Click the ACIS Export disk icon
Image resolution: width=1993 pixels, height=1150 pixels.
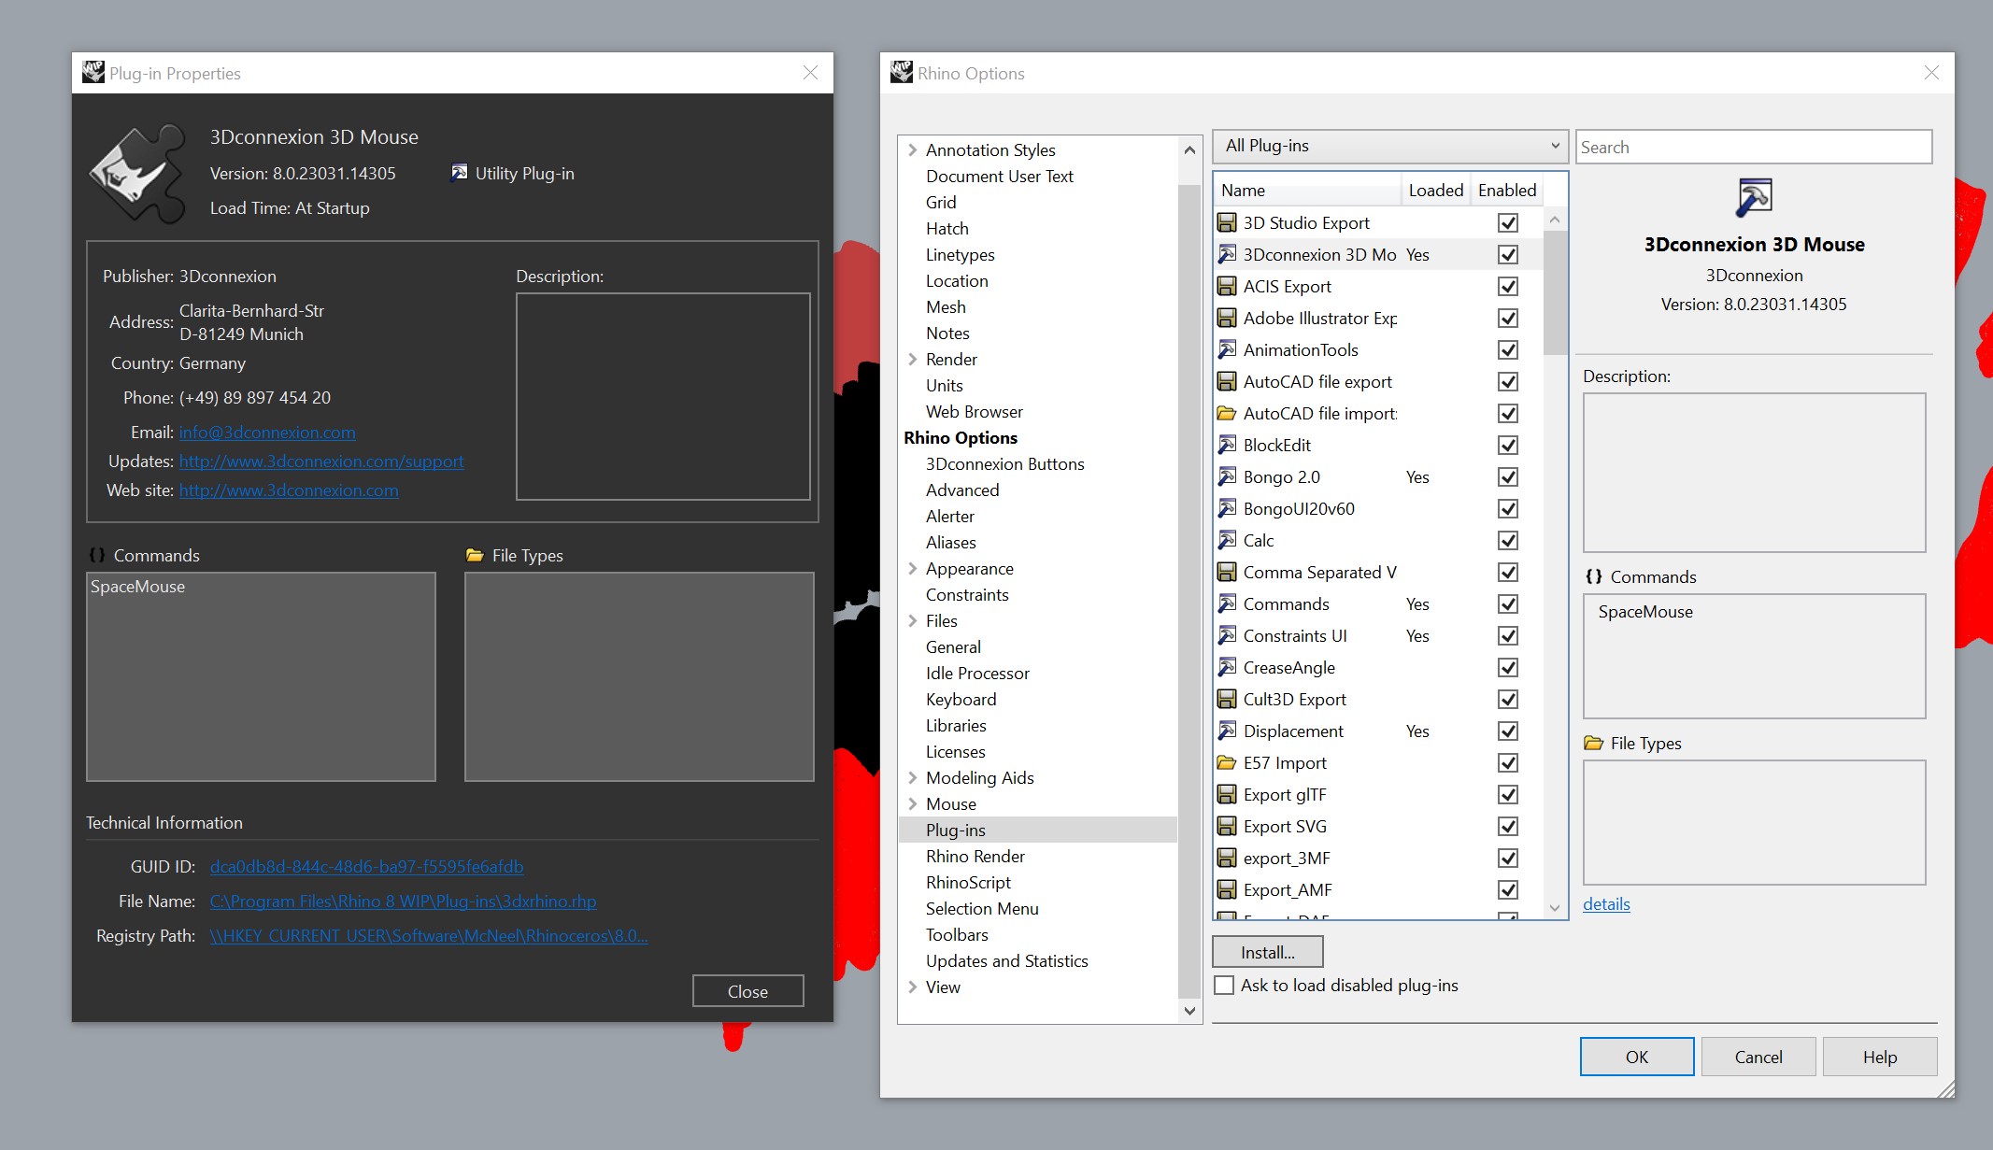pyautogui.click(x=1227, y=286)
